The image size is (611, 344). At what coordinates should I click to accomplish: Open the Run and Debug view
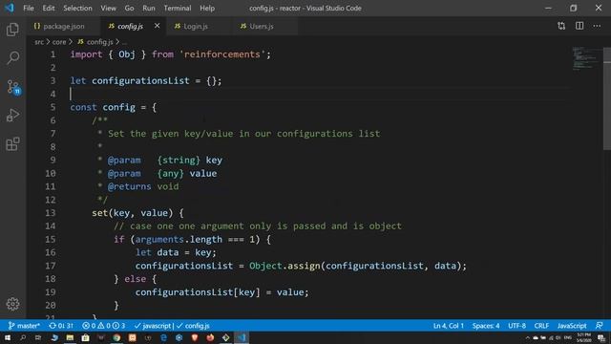tap(12, 116)
